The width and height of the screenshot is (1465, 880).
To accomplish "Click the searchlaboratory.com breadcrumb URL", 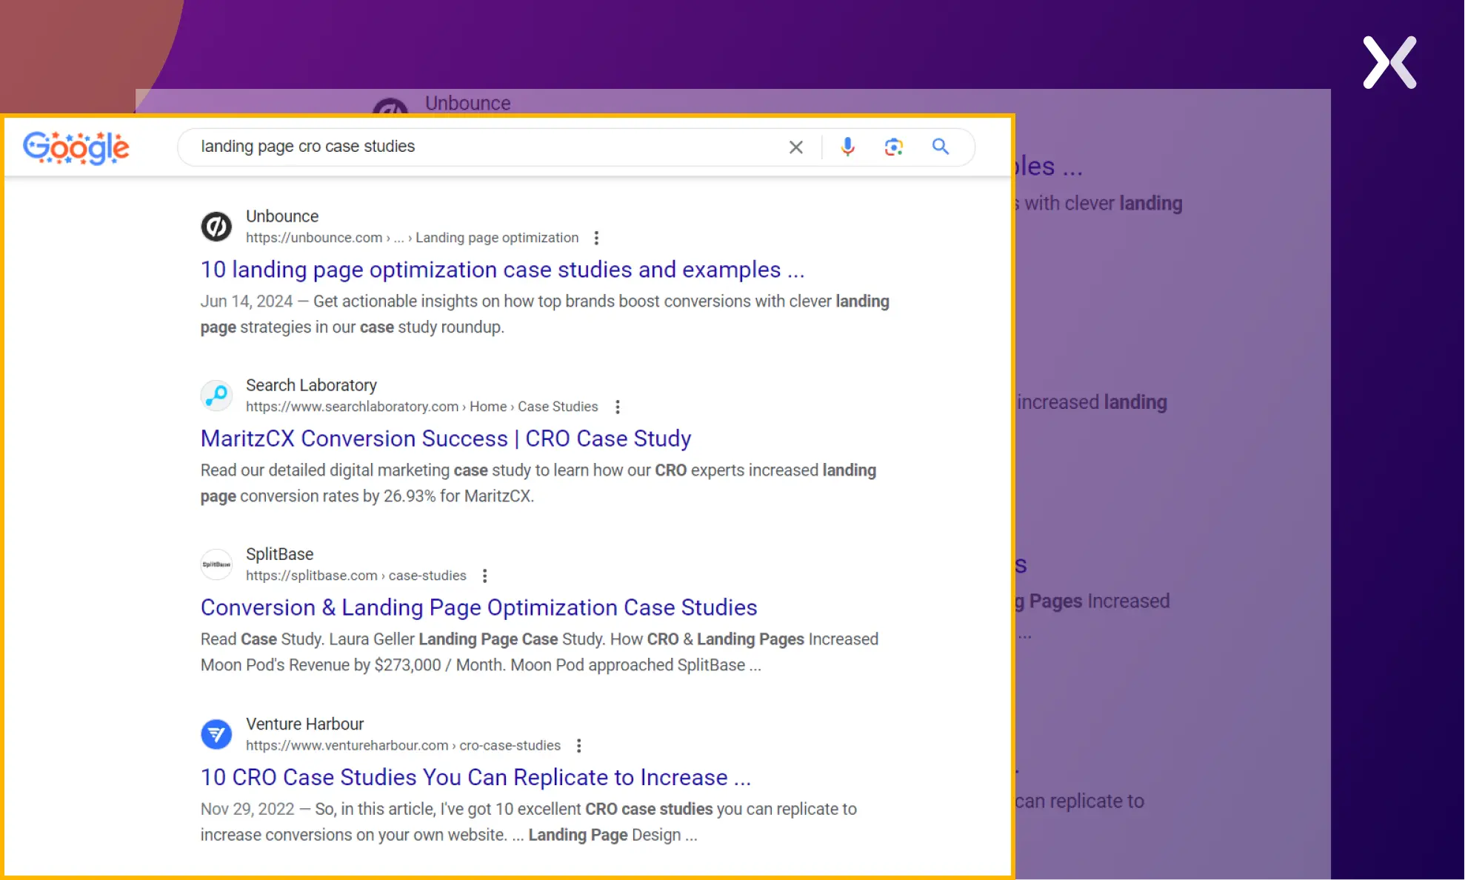I will coord(421,407).
